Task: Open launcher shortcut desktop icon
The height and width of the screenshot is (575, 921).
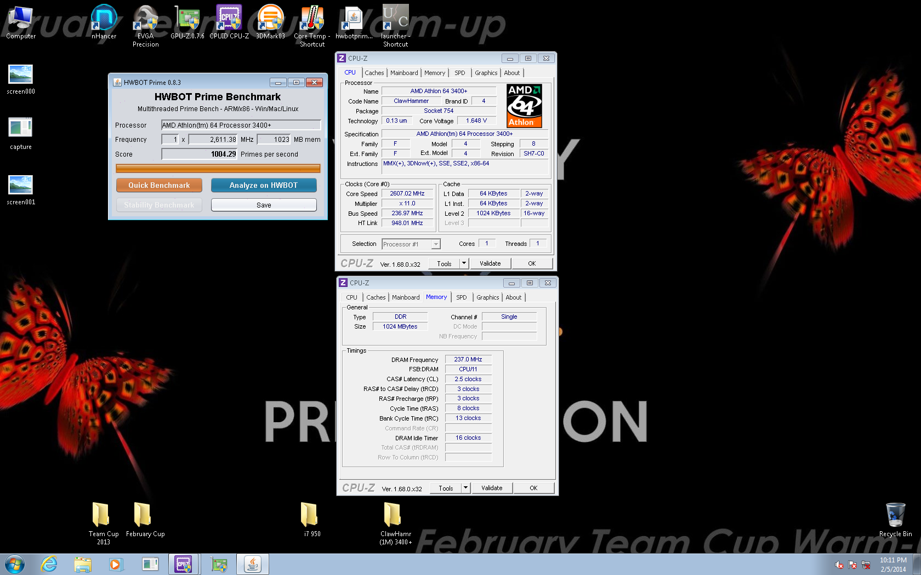Action: pos(395,26)
